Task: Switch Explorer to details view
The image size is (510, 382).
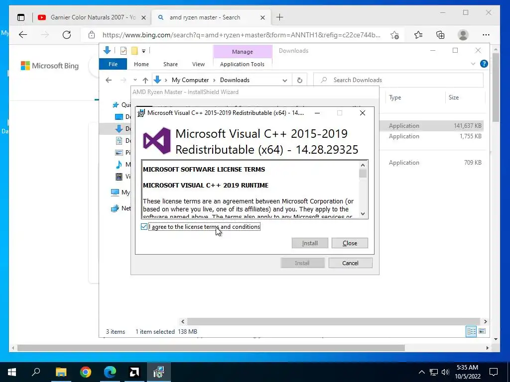Action: (x=471, y=331)
